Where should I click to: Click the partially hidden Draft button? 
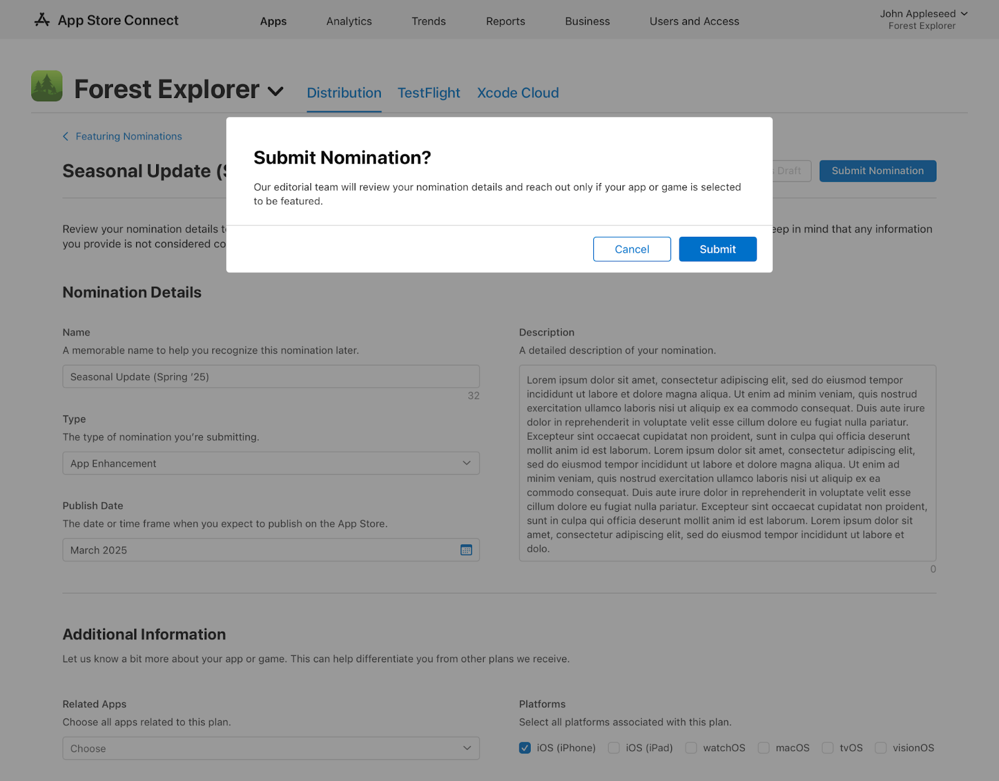pos(792,171)
